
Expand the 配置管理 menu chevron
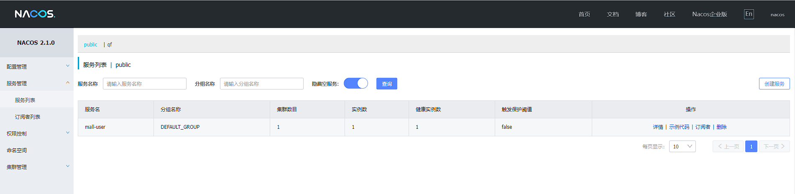pos(68,66)
